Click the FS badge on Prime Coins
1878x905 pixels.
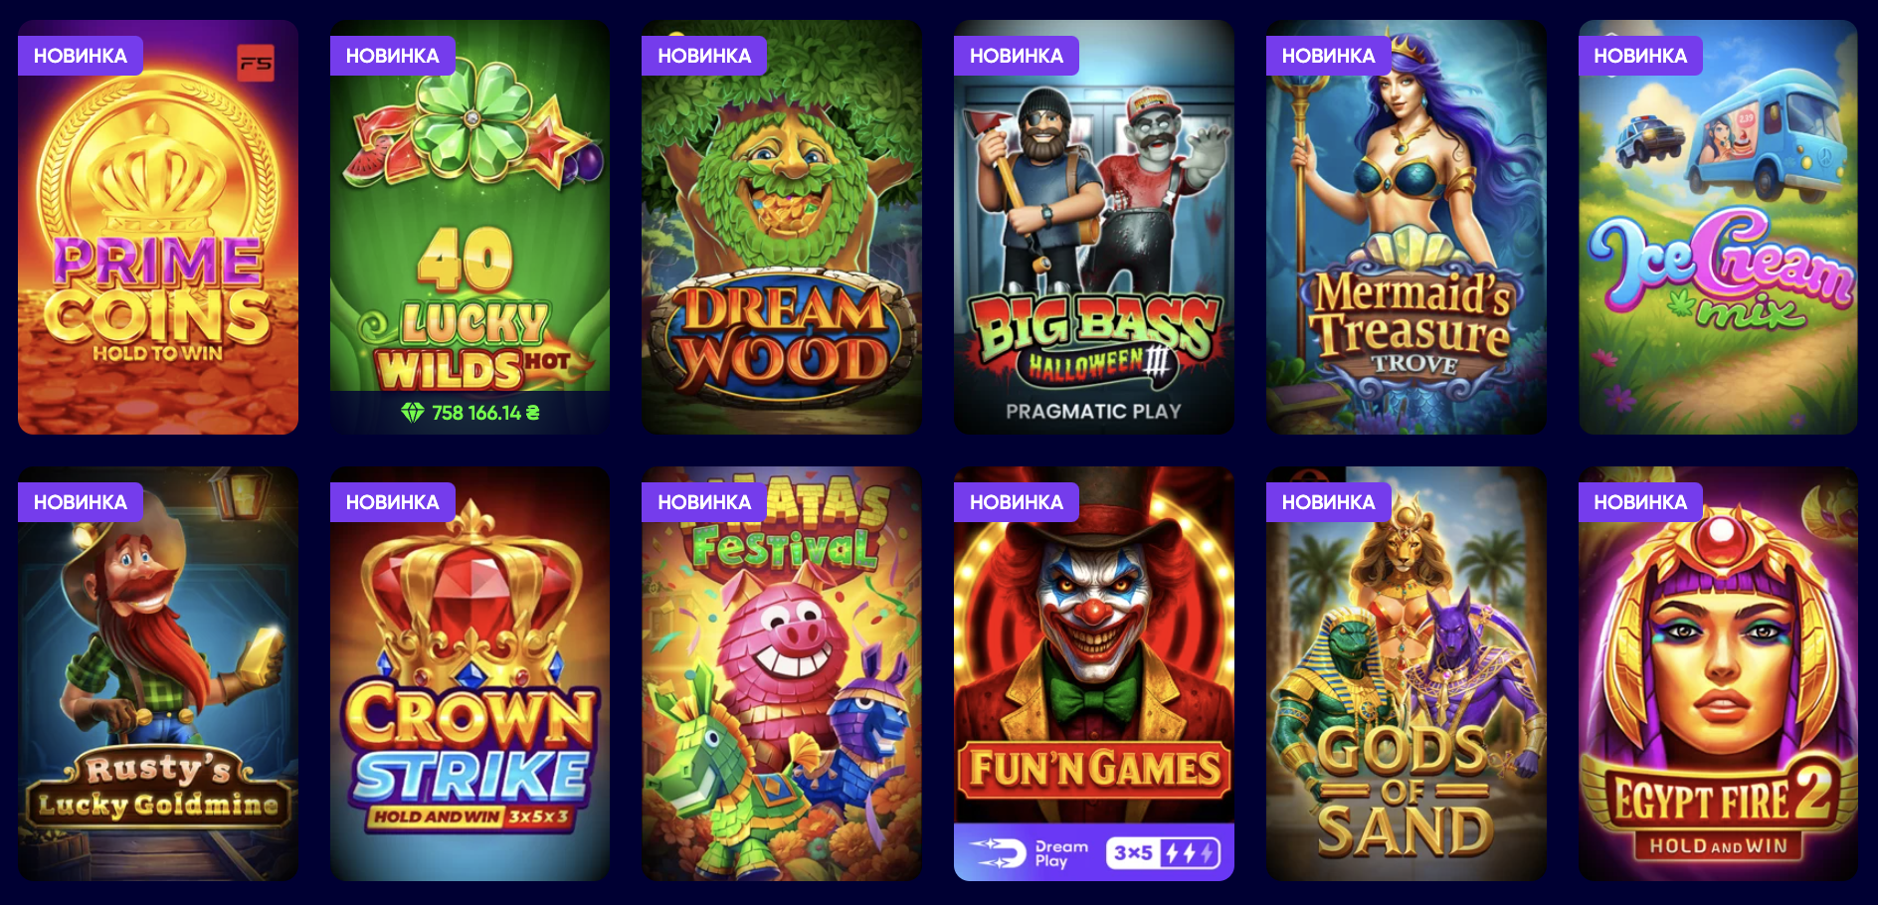pyautogui.click(x=256, y=64)
